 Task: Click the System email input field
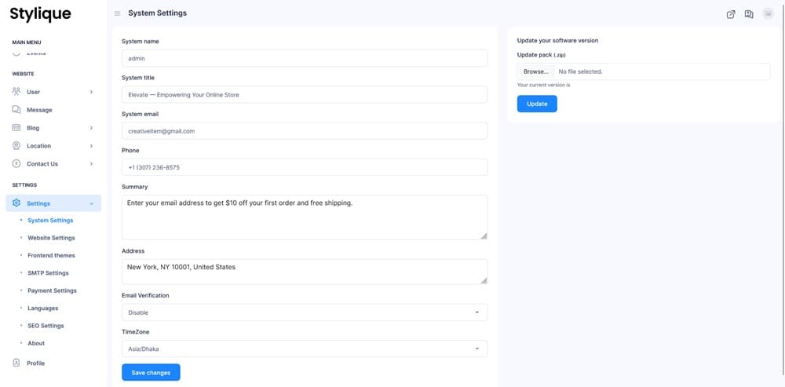point(304,131)
